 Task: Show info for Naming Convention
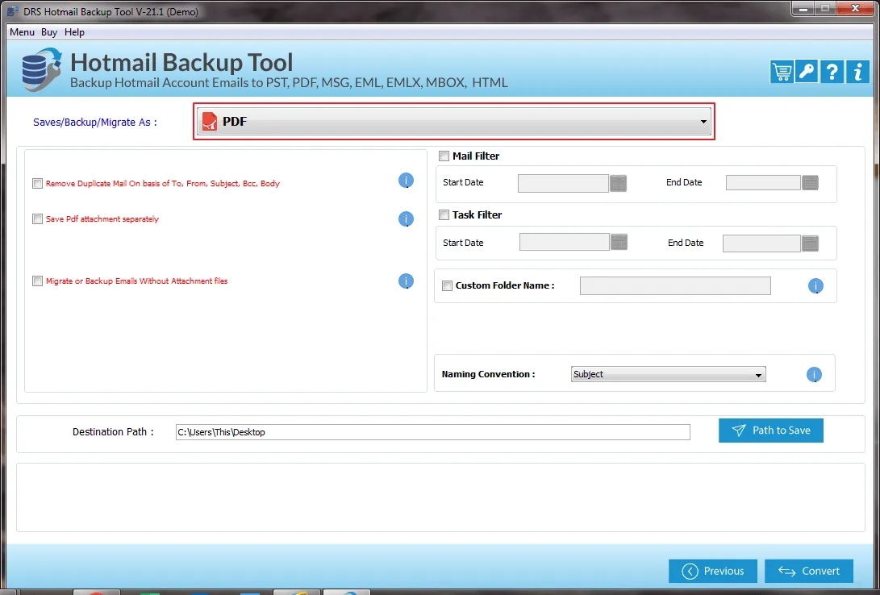[814, 375]
